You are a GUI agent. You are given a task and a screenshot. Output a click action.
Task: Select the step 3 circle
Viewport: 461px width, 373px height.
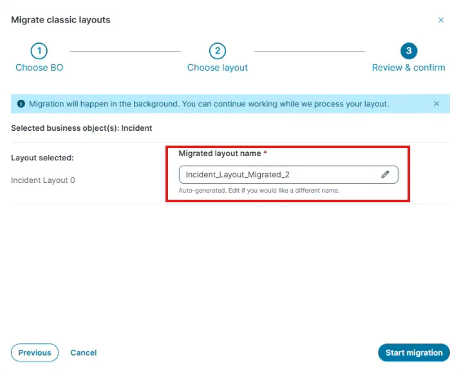point(409,51)
